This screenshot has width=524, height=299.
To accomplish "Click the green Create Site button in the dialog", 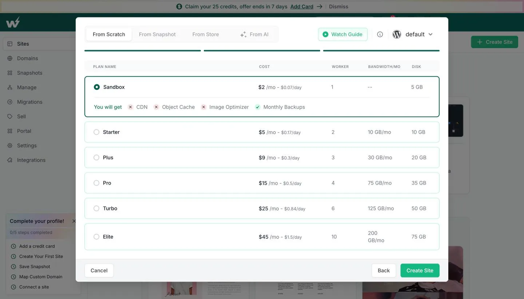I will tap(420, 270).
